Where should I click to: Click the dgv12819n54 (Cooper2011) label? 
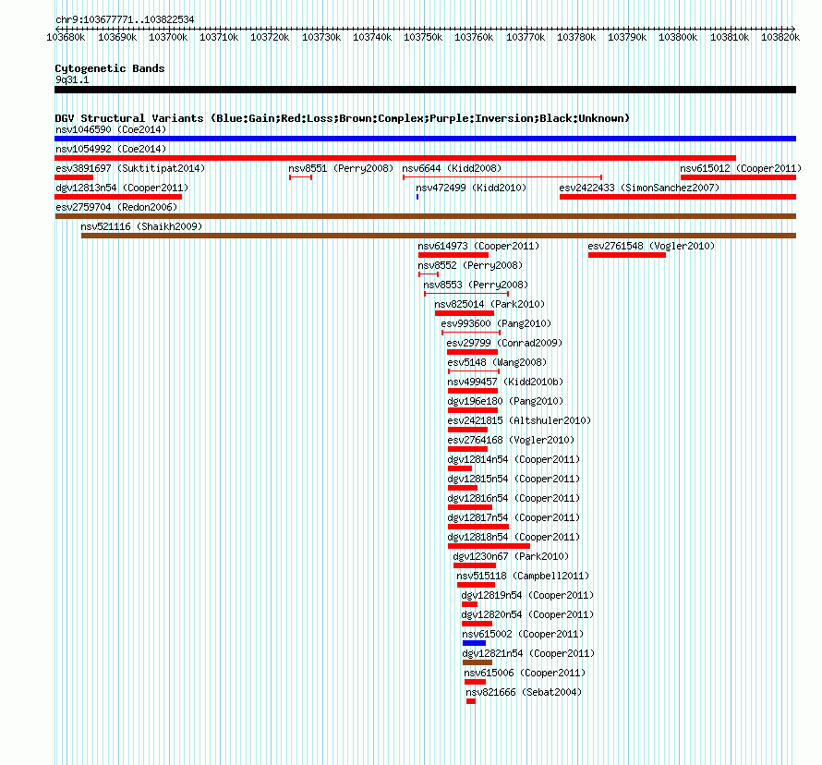[x=527, y=595]
